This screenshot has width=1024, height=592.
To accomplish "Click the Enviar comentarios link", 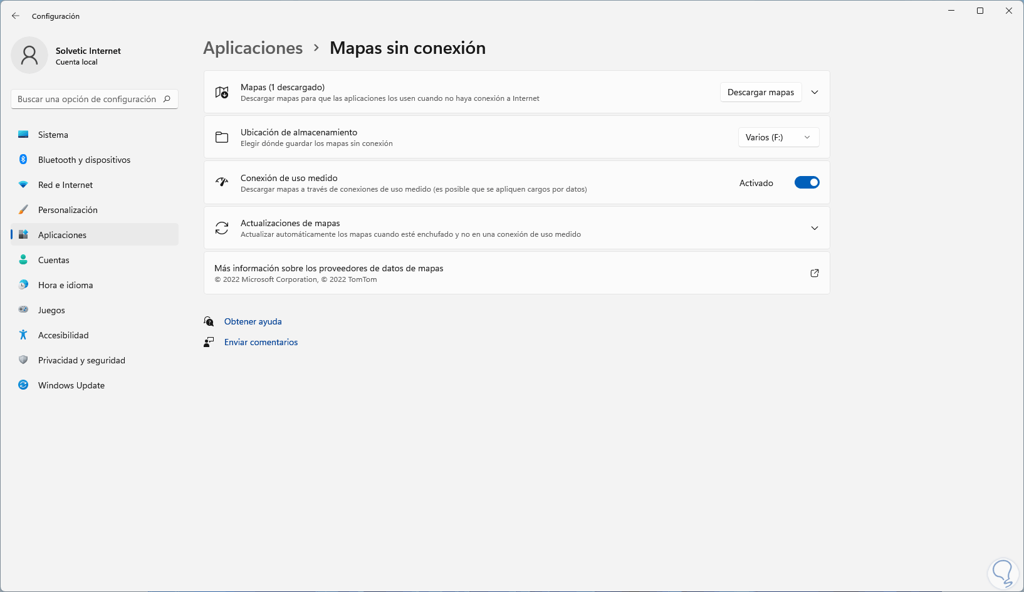I will (261, 342).
